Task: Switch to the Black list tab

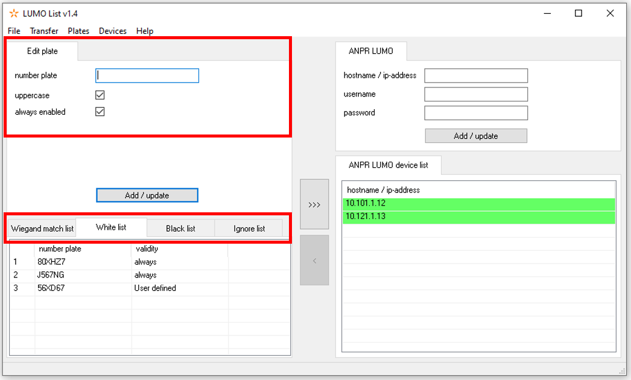Action: tap(181, 229)
